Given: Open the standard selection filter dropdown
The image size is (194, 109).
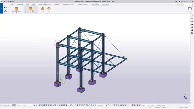Looking at the screenshot, I should [x=101, y=105].
